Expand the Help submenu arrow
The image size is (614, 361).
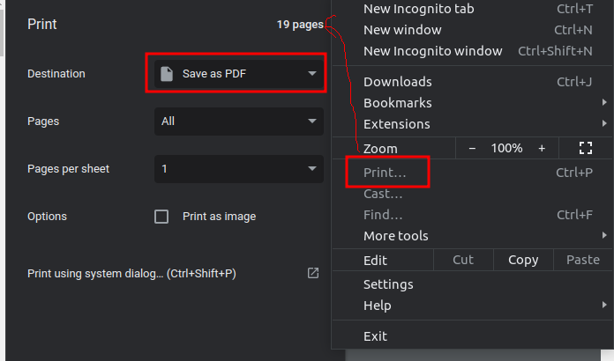[x=604, y=305]
